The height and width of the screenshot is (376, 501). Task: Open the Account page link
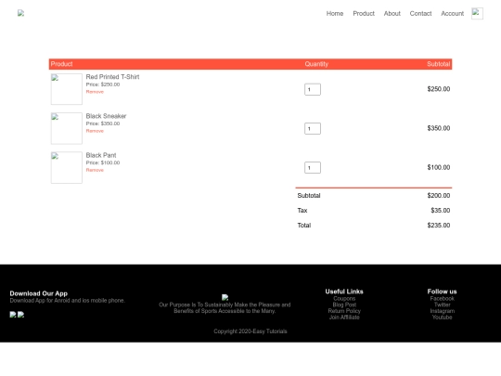click(452, 13)
